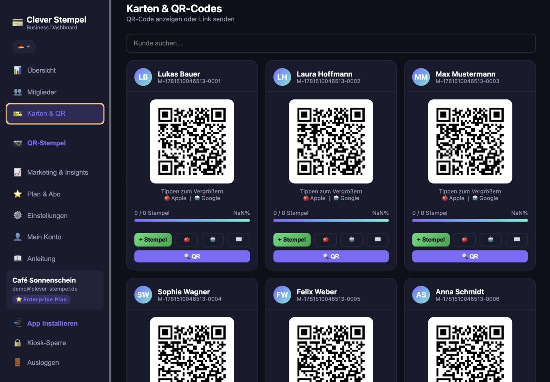This screenshot has height=382, width=550.
Task: Enlarge Max Mustermann's QR code
Action: [x=470, y=141]
